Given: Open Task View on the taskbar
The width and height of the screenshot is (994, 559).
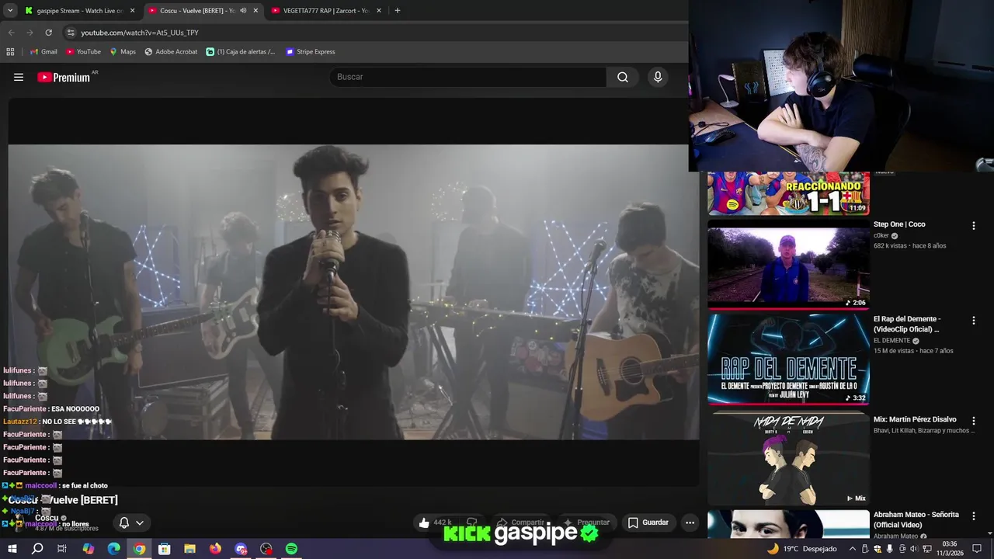Looking at the screenshot, I should coord(62,549).
